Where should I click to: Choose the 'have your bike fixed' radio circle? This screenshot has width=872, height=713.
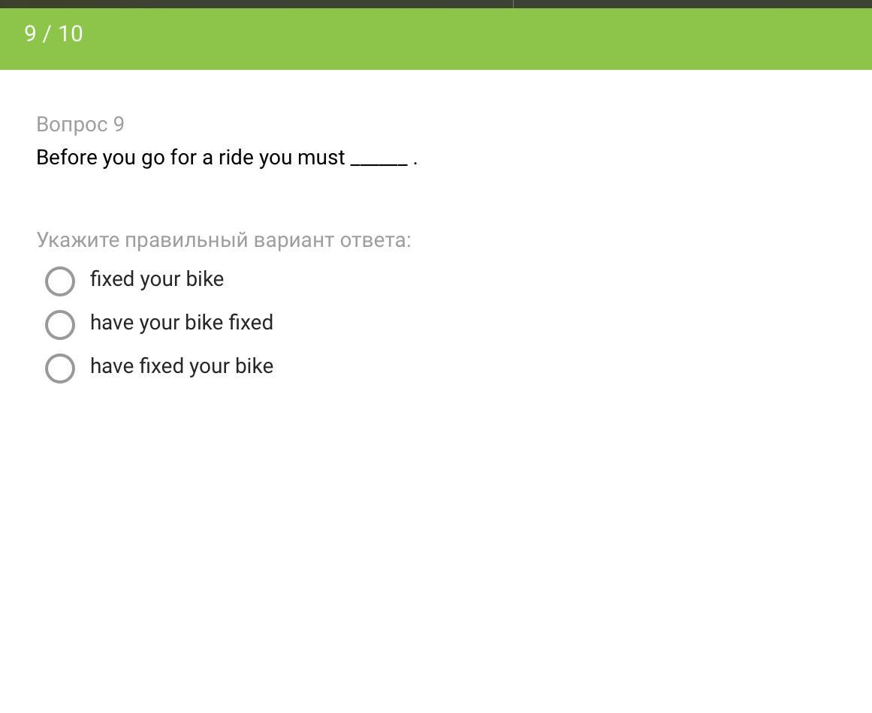pyautogui.click(x=60, y=325)
